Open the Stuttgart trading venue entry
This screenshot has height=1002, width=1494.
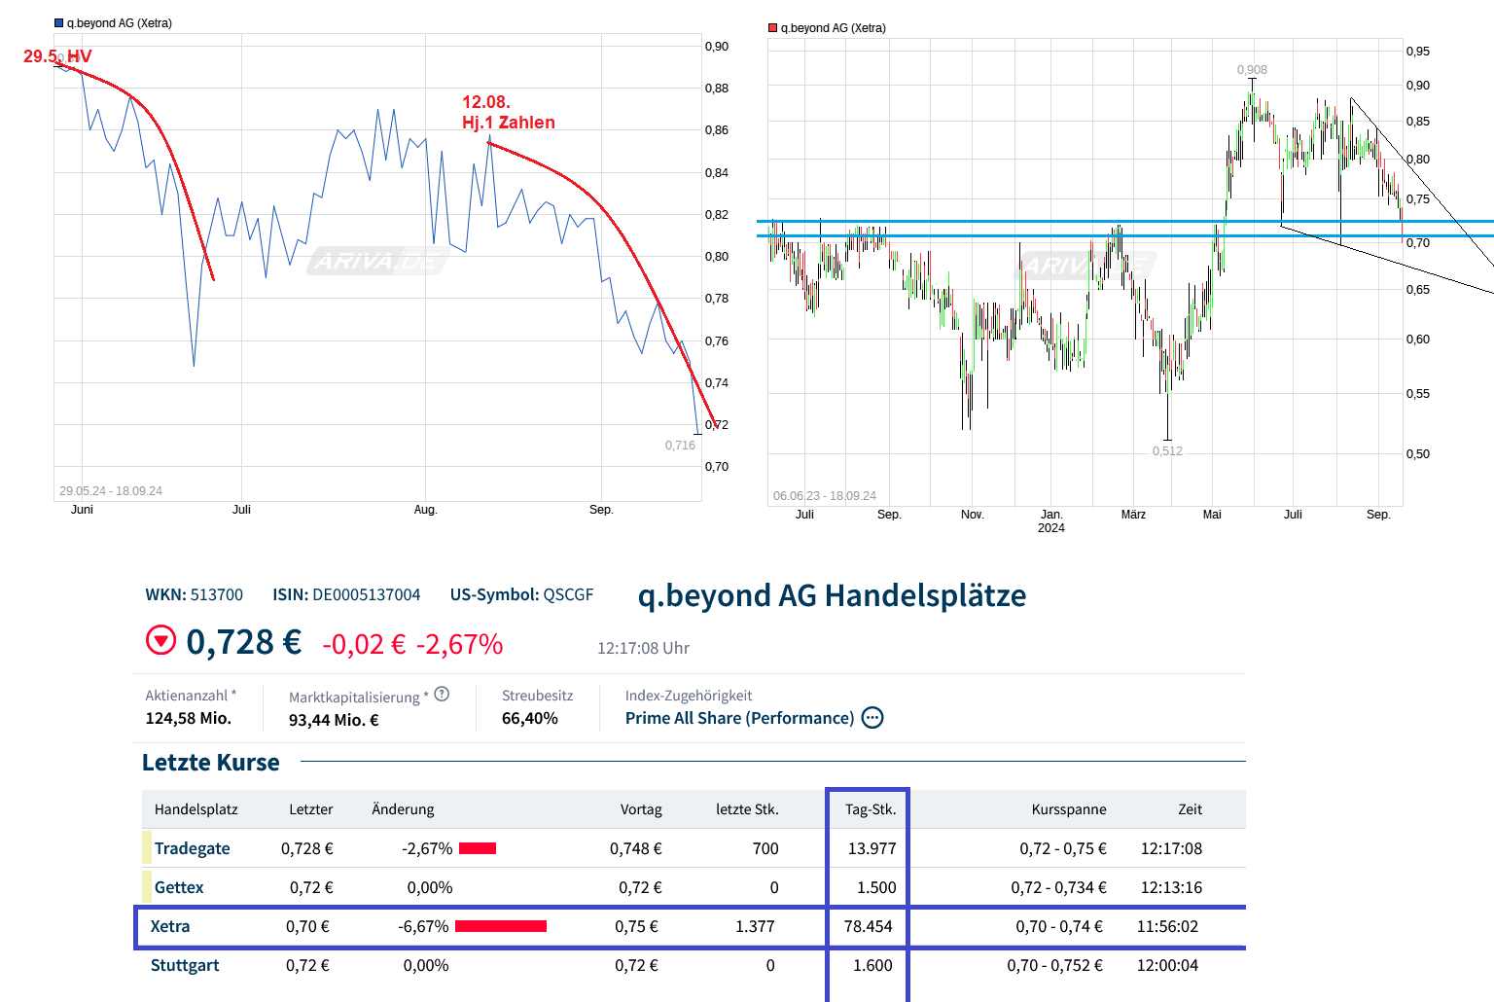[x=185, y=965]
